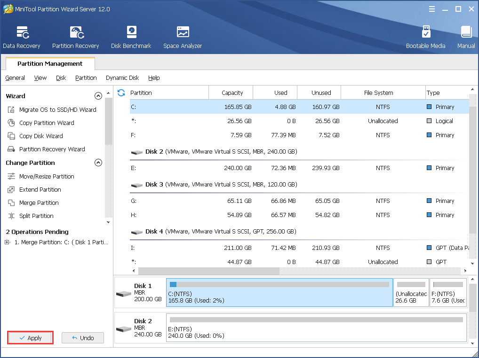The width and height of the screenshot is (479, 358).
Task: Undo the last pending operation
Action: (x=83, y=338)
